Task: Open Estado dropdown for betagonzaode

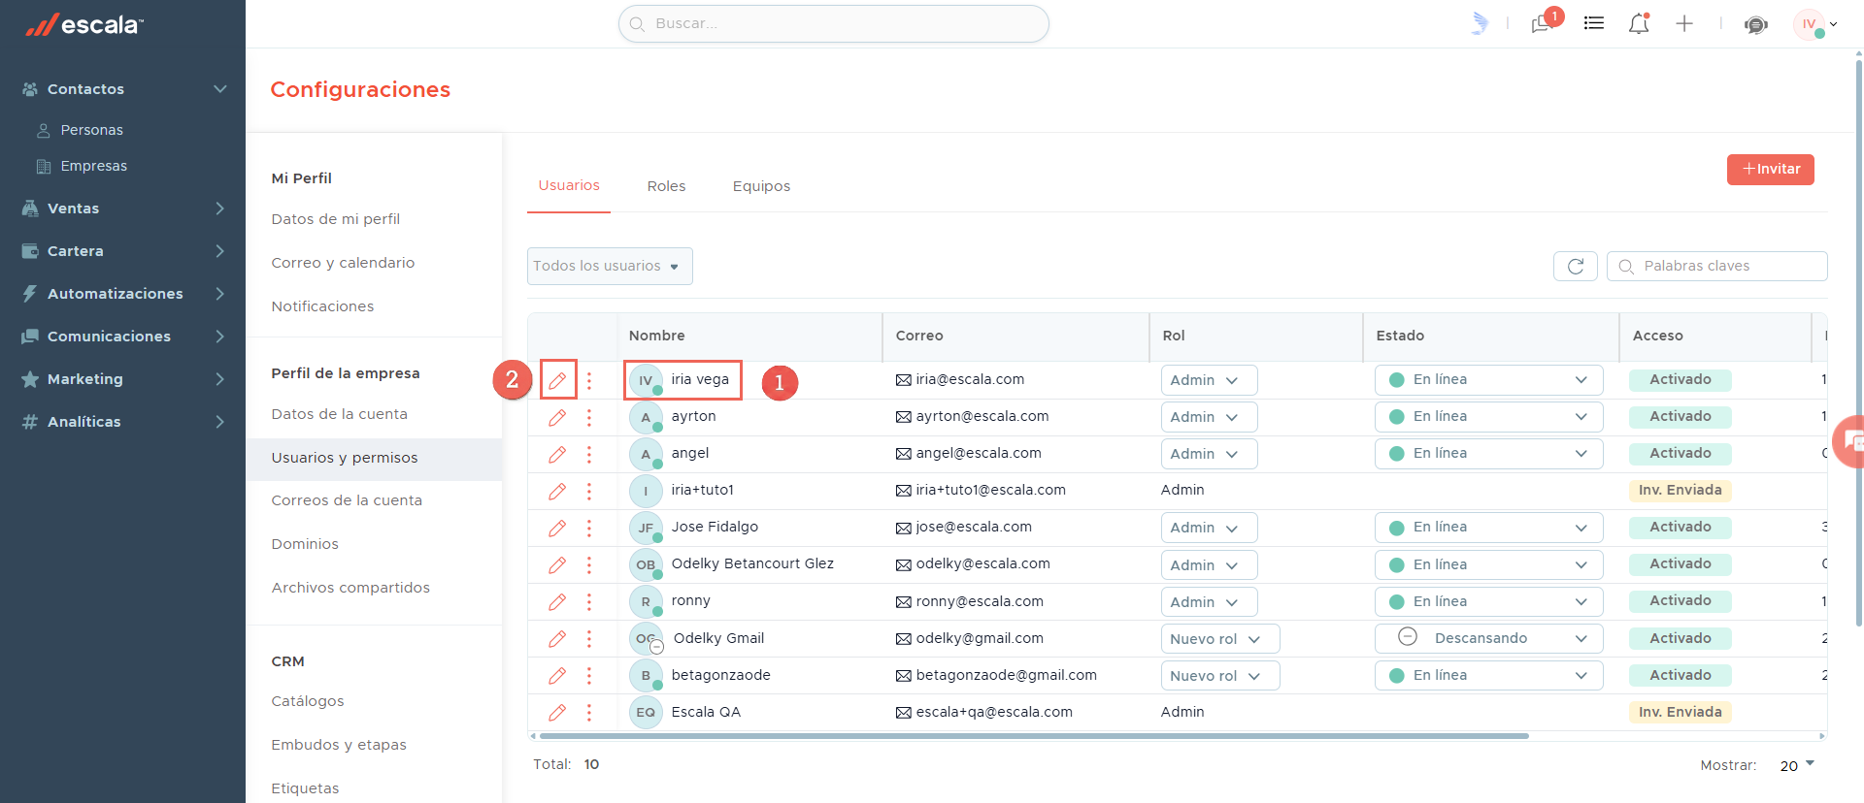Action: (1488, 675)
